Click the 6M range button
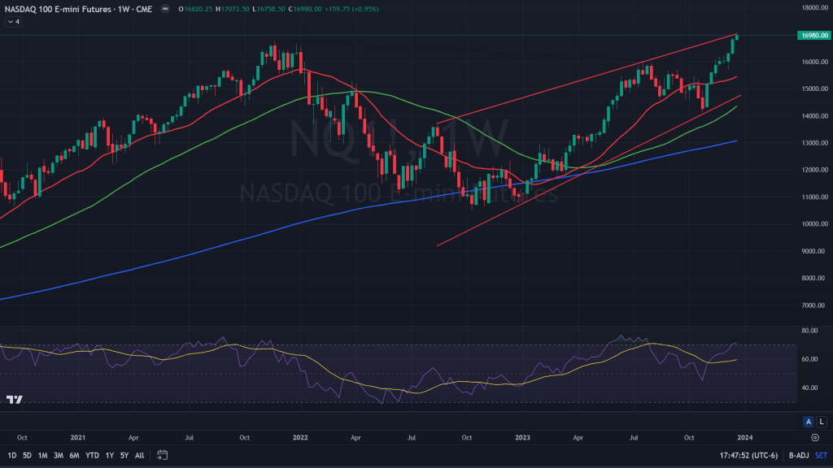This screenshot has width=833, height=468. coord(74,455)
